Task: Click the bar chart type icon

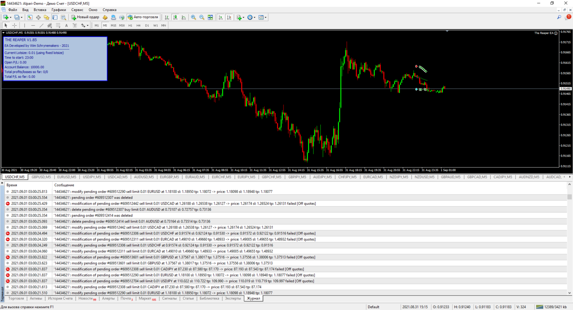Action: 167,17
